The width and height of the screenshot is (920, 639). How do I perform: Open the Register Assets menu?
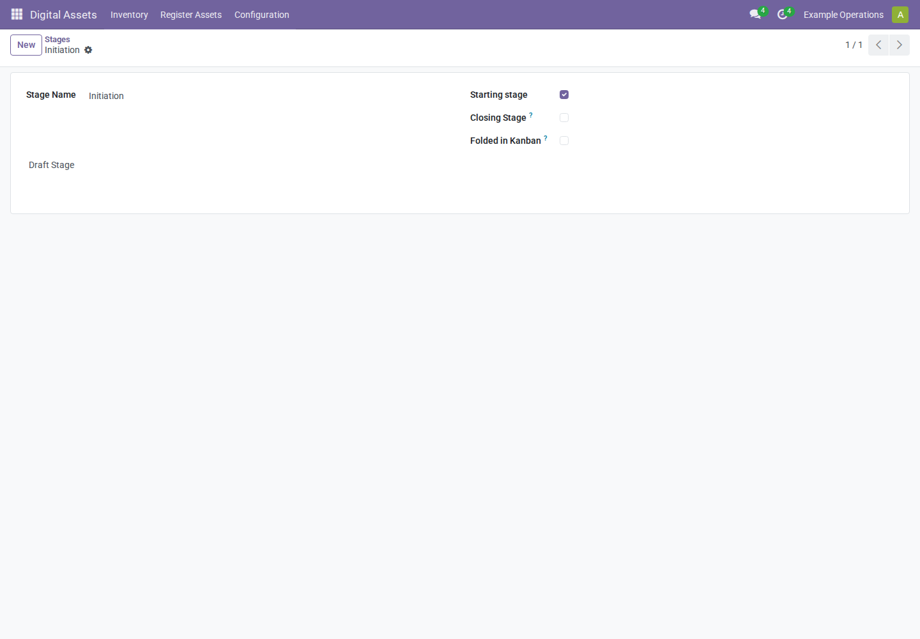point(191,15)
